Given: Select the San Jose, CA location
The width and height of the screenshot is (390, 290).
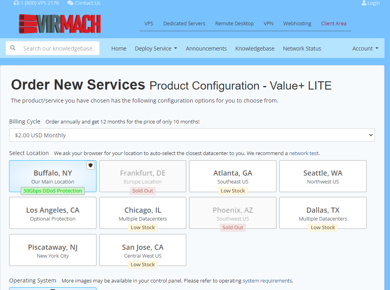Looking at the screenshot, I should point(143,250).
